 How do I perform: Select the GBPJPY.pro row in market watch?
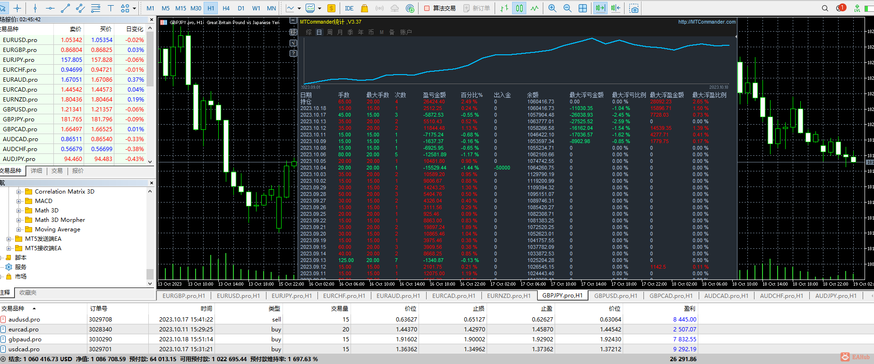point(19,119)
